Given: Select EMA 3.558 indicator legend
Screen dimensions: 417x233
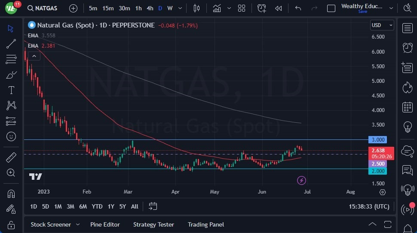Looking at the screenshot, I should point(42,36).
